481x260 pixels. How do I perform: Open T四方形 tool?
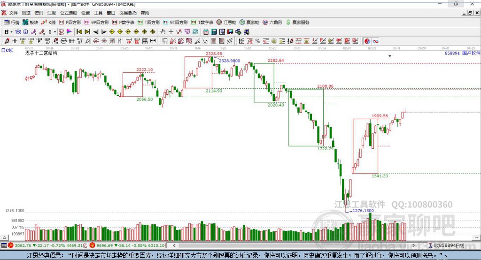click(149, 23)
